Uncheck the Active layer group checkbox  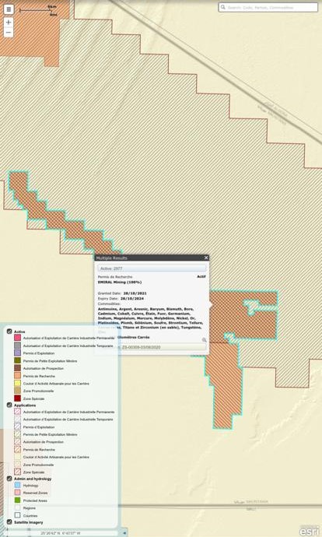click(9, 332)
